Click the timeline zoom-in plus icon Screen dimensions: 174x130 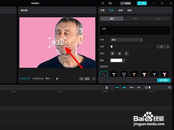[x=169, y=87]
